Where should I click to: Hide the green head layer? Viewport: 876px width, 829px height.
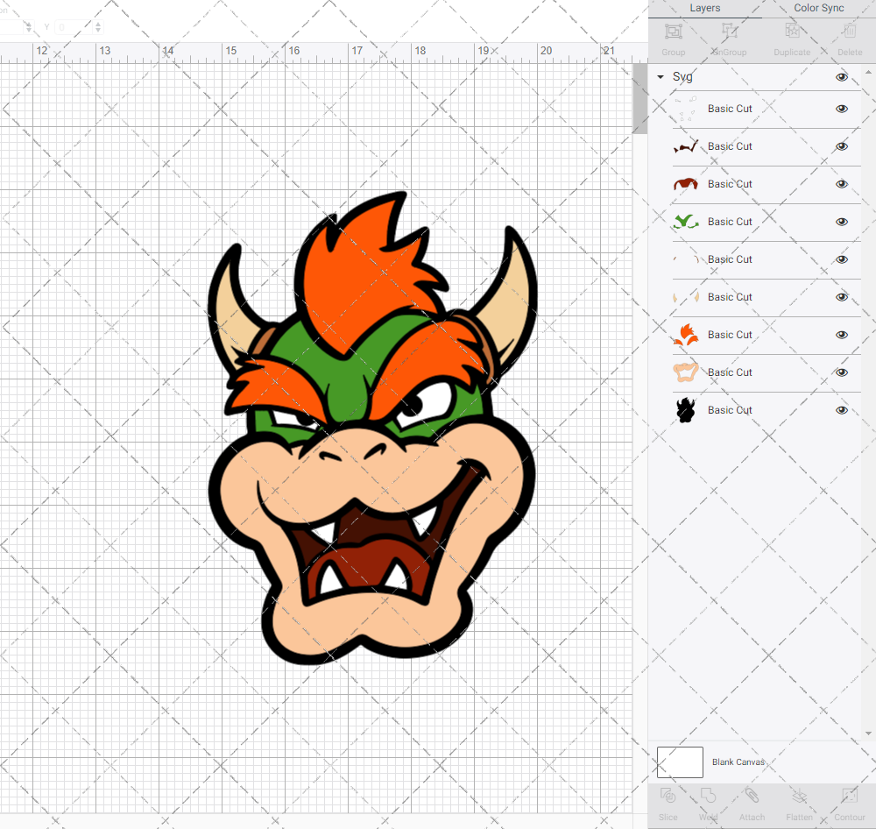point(841,222)
